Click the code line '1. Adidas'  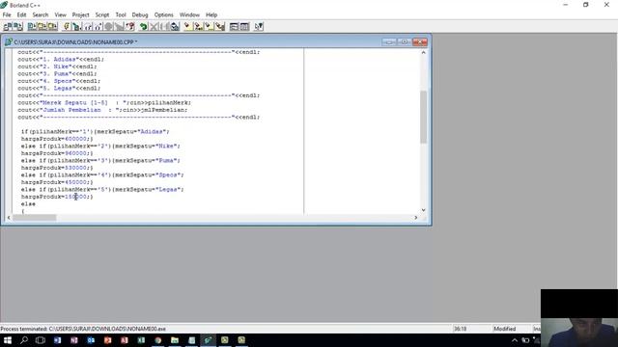point(61,60)
